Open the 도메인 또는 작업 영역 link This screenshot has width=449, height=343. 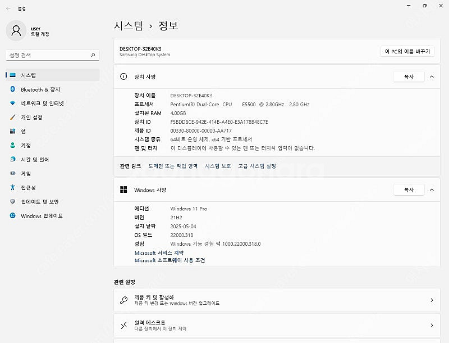(x=173, y=166)
